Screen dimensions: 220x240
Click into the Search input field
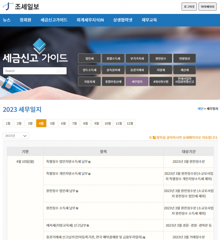[x=30, y=71]
